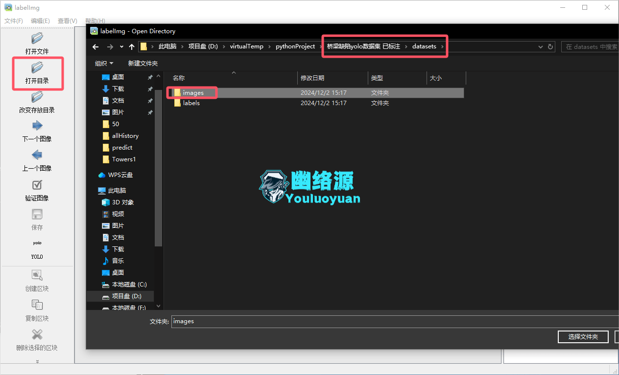Click the 验证图像 (Verify Image) checkmark icon
The width and height of the screenshot is (619, 375).
37,185
